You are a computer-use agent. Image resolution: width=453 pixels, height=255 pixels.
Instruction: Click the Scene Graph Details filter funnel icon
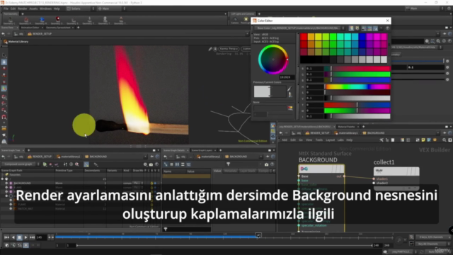[x=228, y=164]
